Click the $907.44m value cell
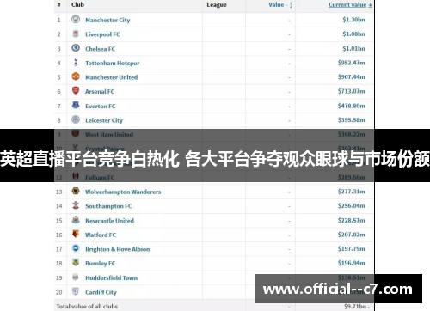This screenshot has width=430, height=311. tap(352, 77)
